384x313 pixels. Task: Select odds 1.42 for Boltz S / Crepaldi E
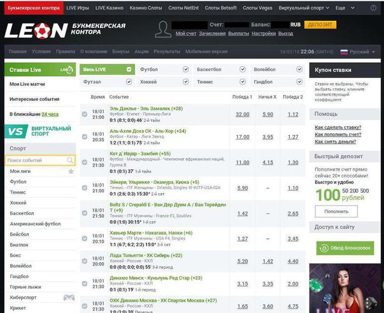[242, 213]
